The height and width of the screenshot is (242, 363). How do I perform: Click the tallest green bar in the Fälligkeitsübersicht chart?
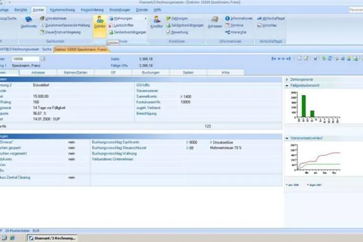pyautogui.click(x=303, y=106)
